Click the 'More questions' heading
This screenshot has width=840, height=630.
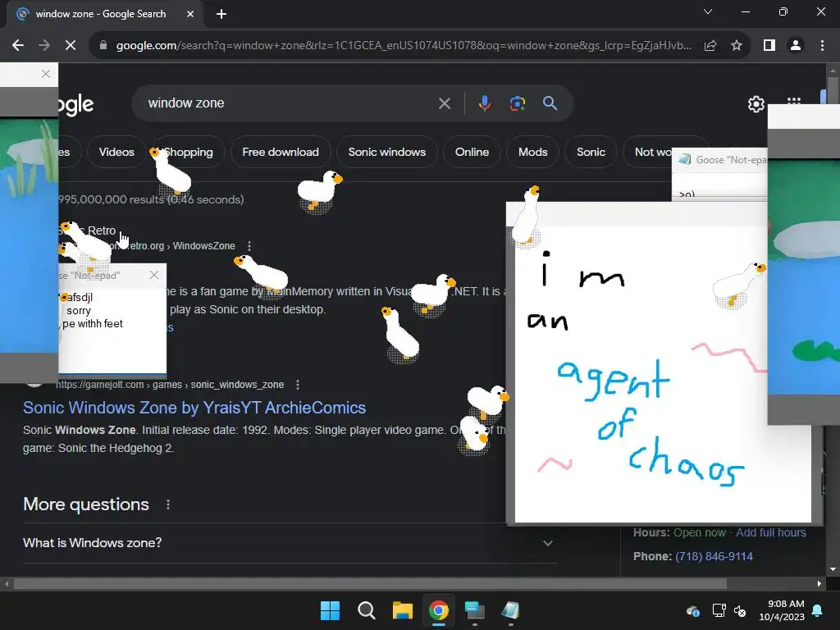pos(85,504)
